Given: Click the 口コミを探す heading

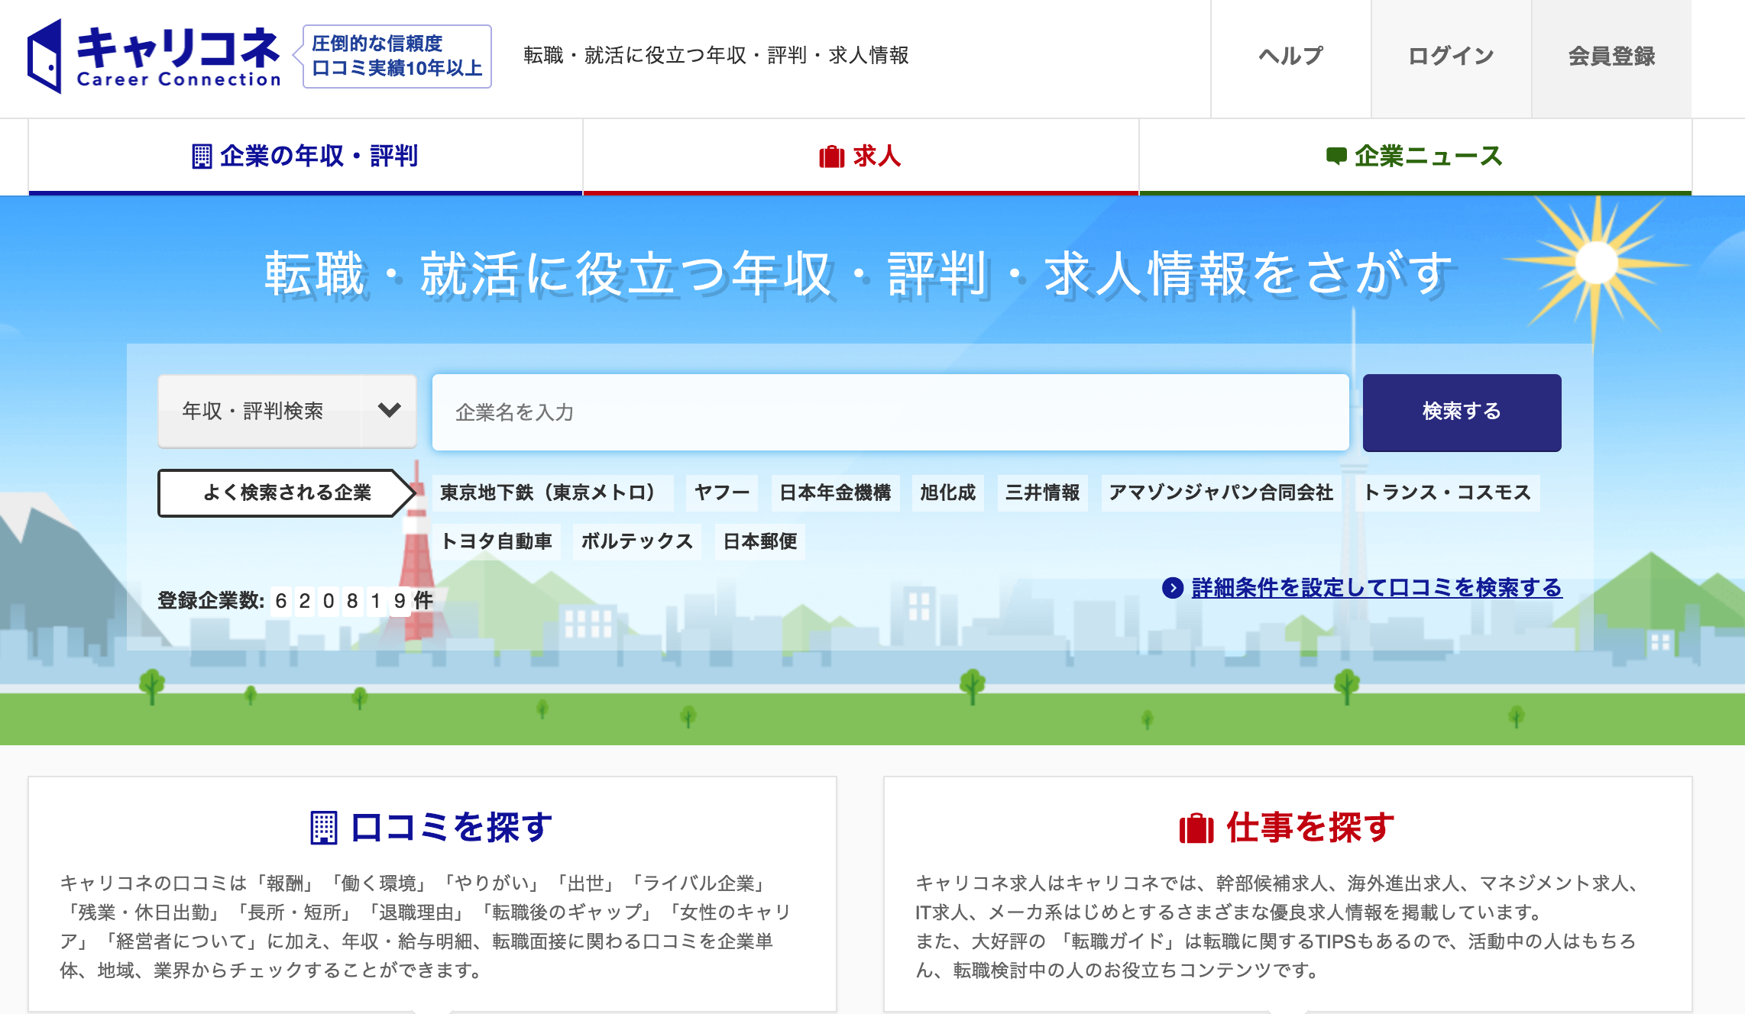Looking at the screenshot, I should [452, 828].
